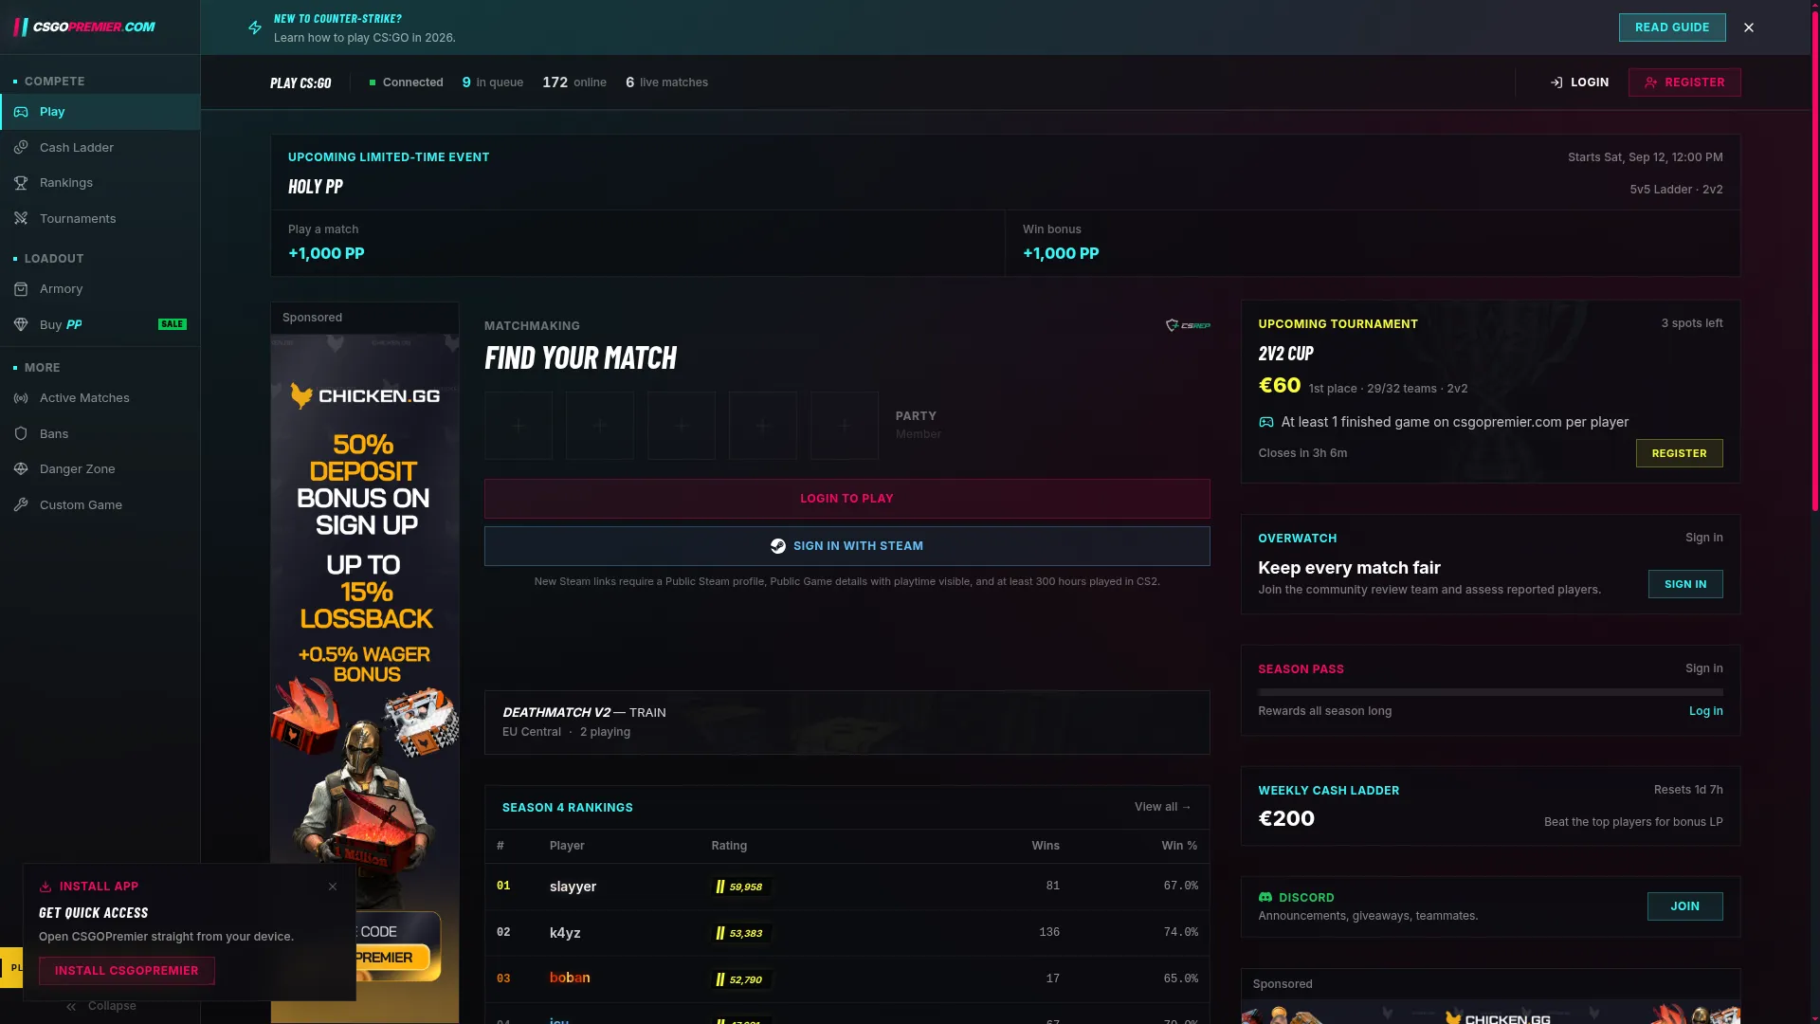Click the Discord logo icon
The height and width of the screenshot is (1024, 1820).
point(1265,897)
